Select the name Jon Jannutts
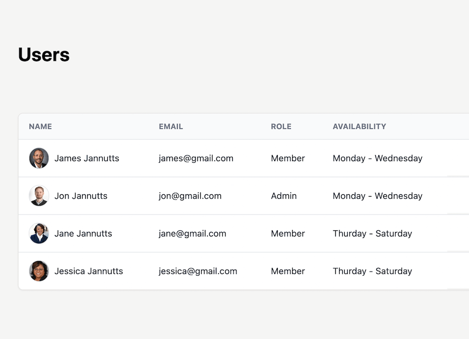Viewport: 469px width, 339px height. 81,196
